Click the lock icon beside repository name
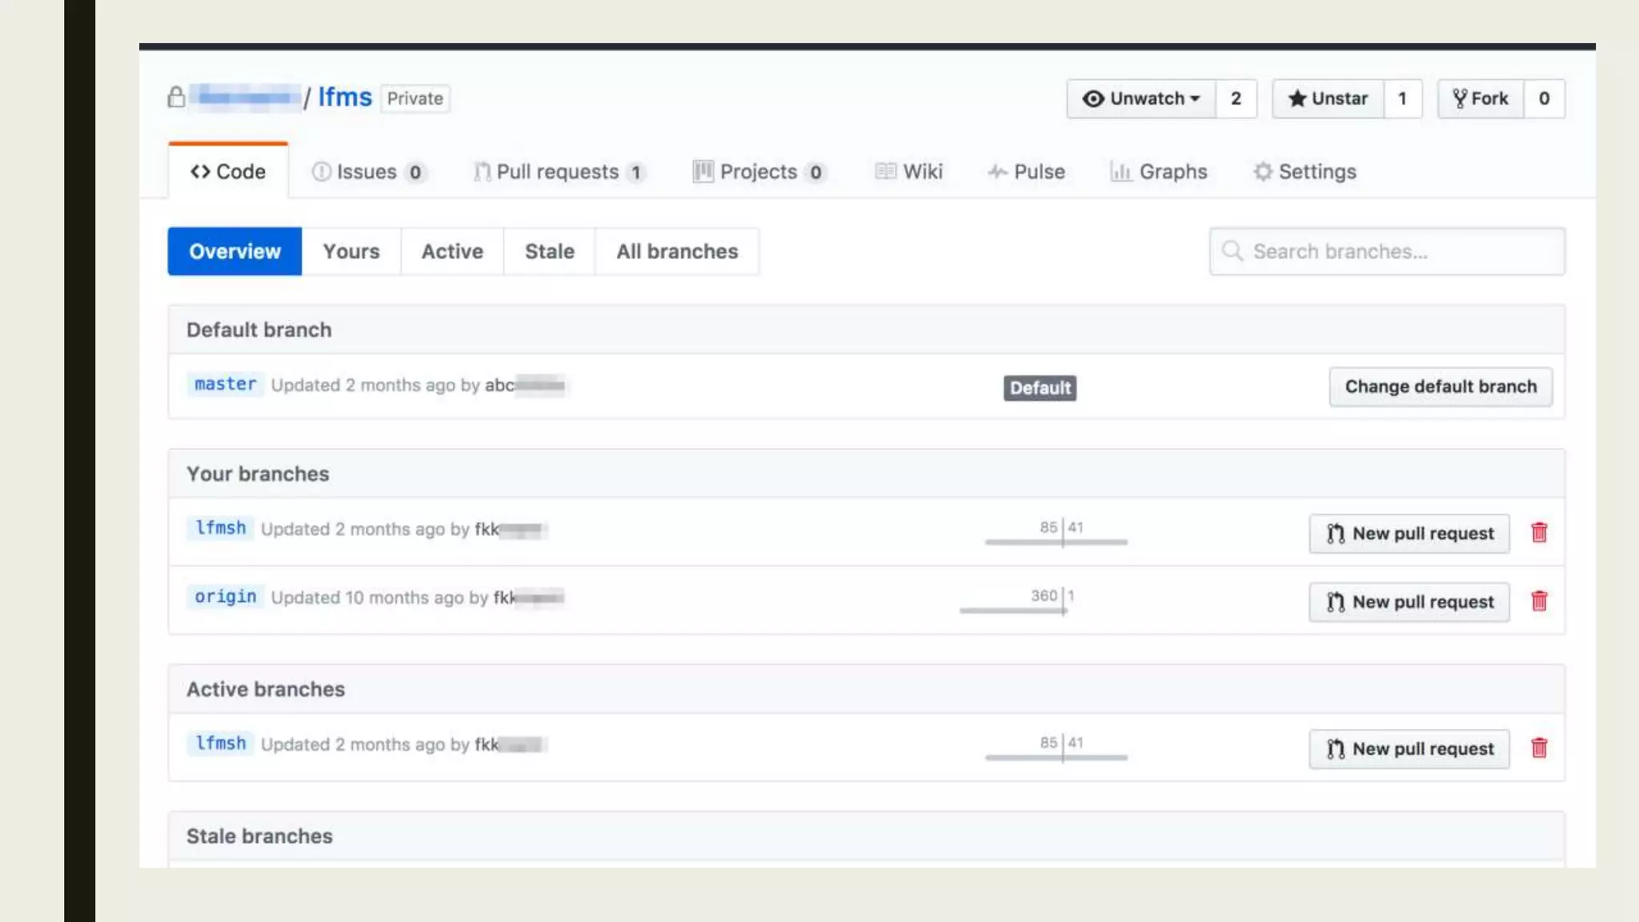The image size is (1639, 922). [x=176, y=98]
